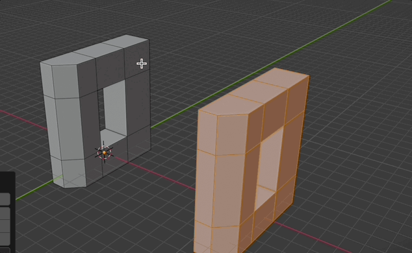412x253 pixels.
Task: Select the gray frame's light beveled left middle face
Action: [69, 128]
